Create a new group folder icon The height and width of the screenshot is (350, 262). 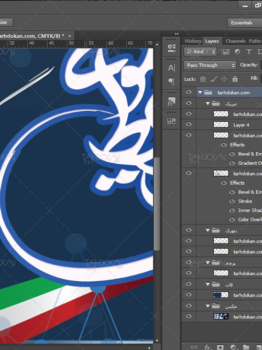click(x=246, y=347)
